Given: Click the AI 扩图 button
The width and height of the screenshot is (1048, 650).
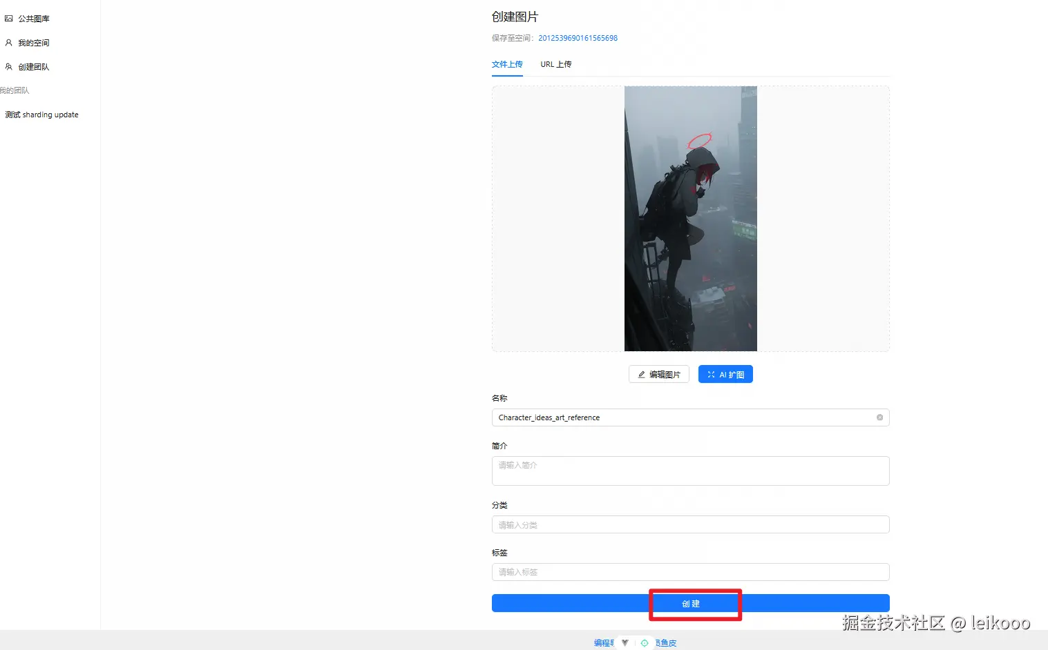Looking at the screenshot, I should coord(725,375).
